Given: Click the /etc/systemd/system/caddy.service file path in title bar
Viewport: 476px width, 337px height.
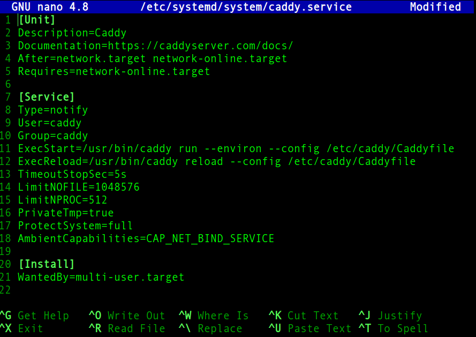Looking at the screenshot, I should tap(246, 6).
